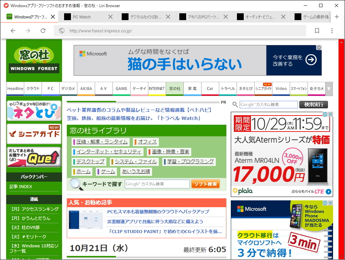
Task: Select the GAME category tab
Action: tap(121, 89)
